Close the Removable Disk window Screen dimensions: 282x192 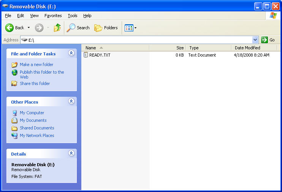coord(276,6)
